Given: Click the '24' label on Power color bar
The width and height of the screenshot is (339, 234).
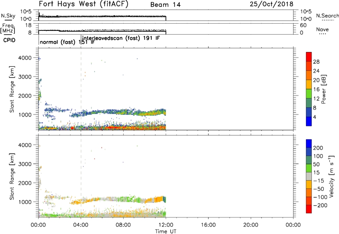Looking at the screenshot, I should pos(316,71).
